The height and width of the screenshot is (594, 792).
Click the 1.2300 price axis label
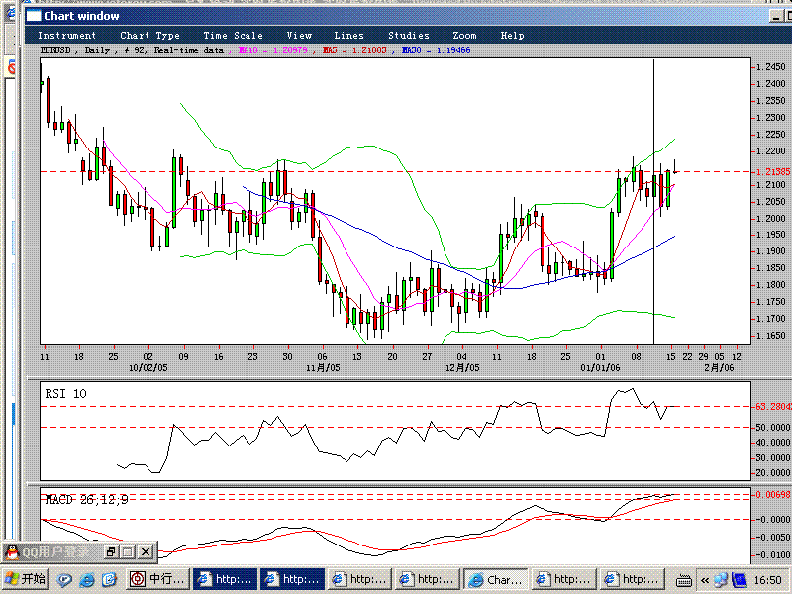tap(771, 118)
